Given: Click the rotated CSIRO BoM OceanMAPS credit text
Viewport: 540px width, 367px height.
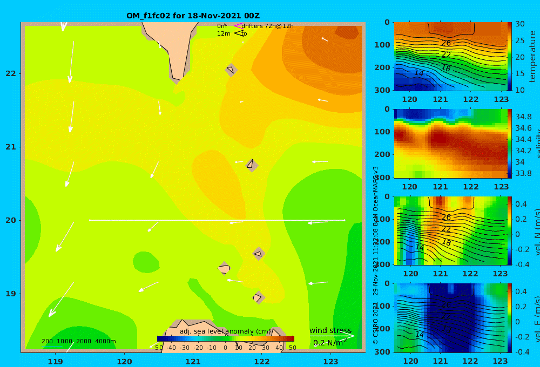Looking at the screenshot, I should click(376, 255).
